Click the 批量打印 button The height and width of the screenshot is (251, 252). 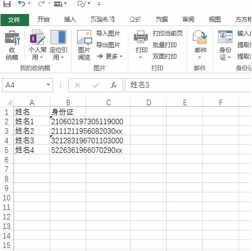tap(164, 45)
